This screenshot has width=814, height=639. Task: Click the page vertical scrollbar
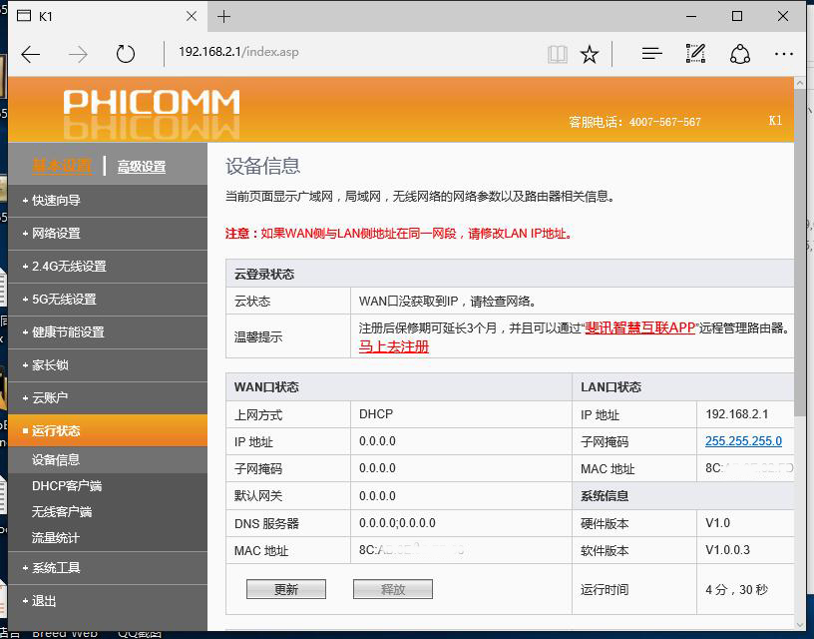800,253
